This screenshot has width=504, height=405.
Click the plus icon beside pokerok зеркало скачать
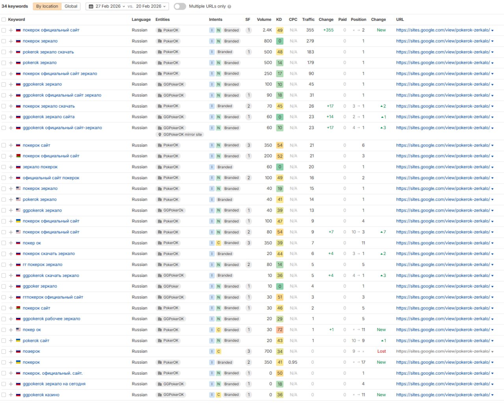pos(11,52)
